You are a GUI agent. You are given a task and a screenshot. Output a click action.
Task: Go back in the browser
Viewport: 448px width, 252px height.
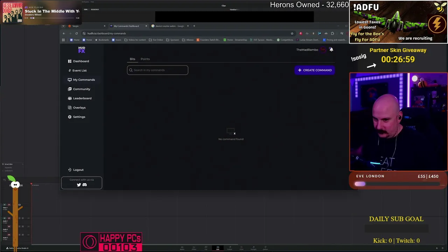[64, 33]
